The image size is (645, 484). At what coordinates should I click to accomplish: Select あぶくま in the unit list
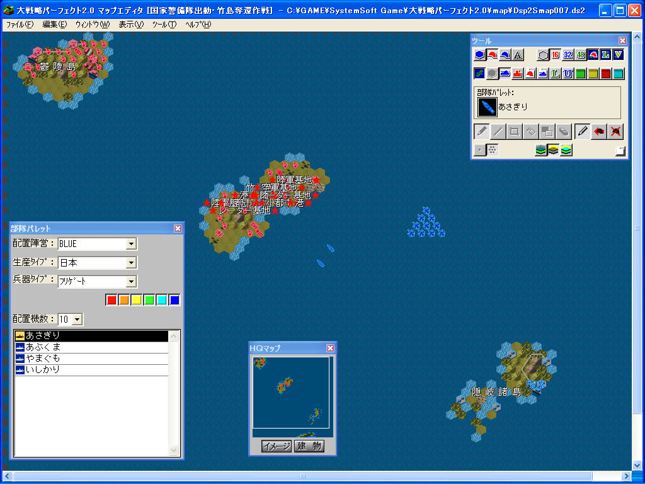click(x=91, y=347)
